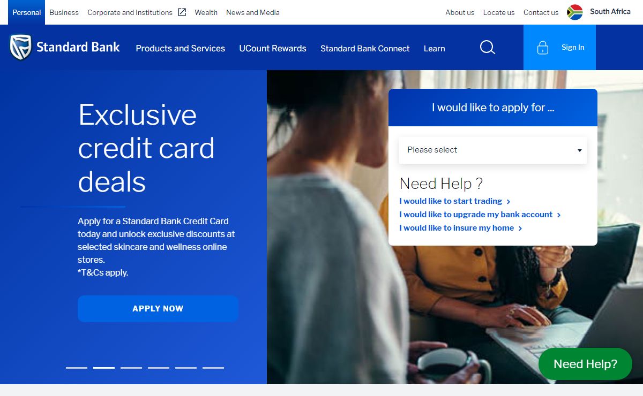Switch to the Business tab
The width and height of the screenshot is (643, 396).
(64, 12)
